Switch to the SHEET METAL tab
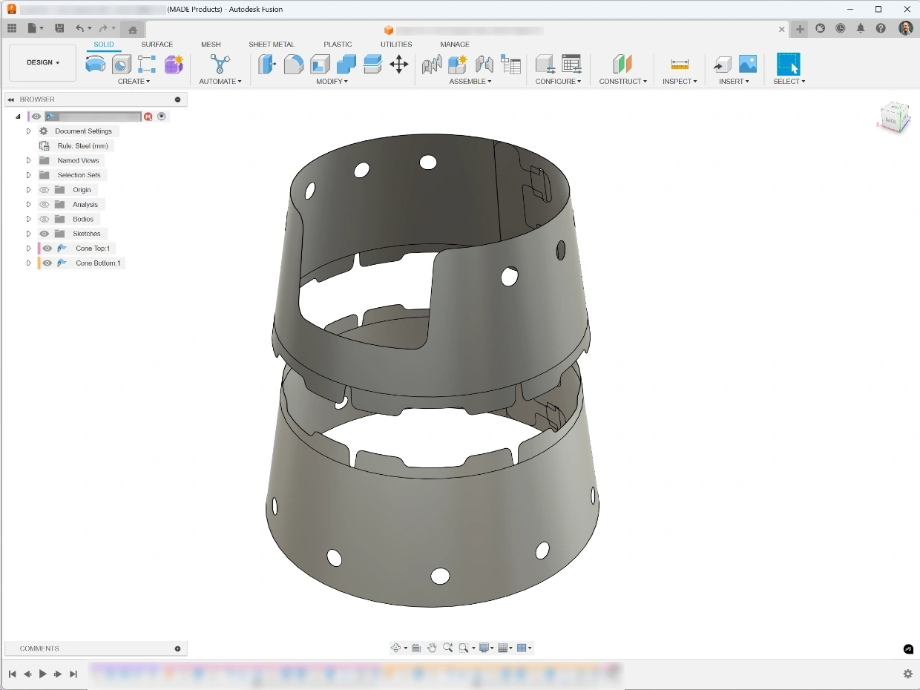920x690 pixels. pos(272,45)
